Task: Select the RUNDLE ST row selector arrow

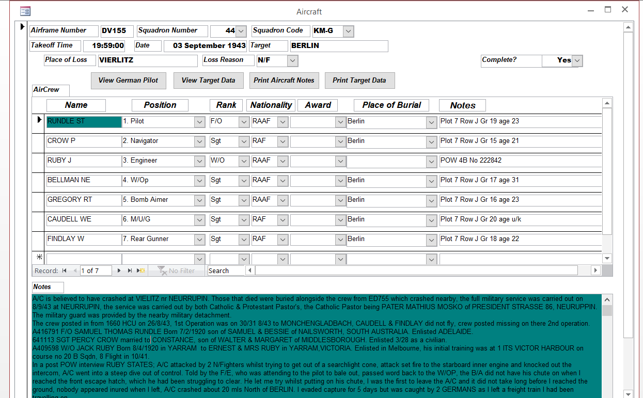Action: pos(39,121)
